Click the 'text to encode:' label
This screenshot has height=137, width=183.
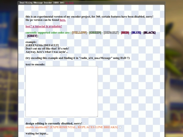click(x=35, y=64)
